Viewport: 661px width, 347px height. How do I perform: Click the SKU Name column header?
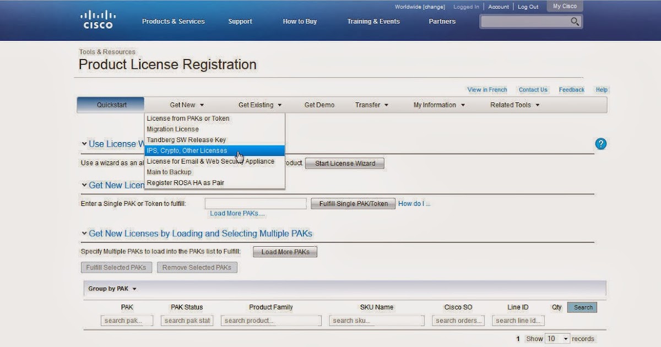(x=377, y=307)
